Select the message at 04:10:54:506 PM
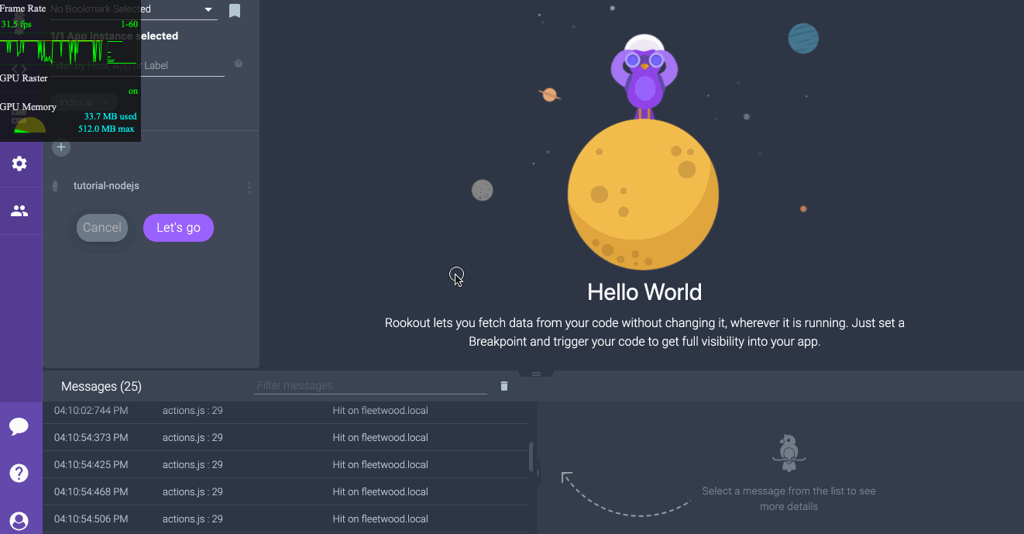The width and height of the screenshot is (1024, 534). pos(286,519)
